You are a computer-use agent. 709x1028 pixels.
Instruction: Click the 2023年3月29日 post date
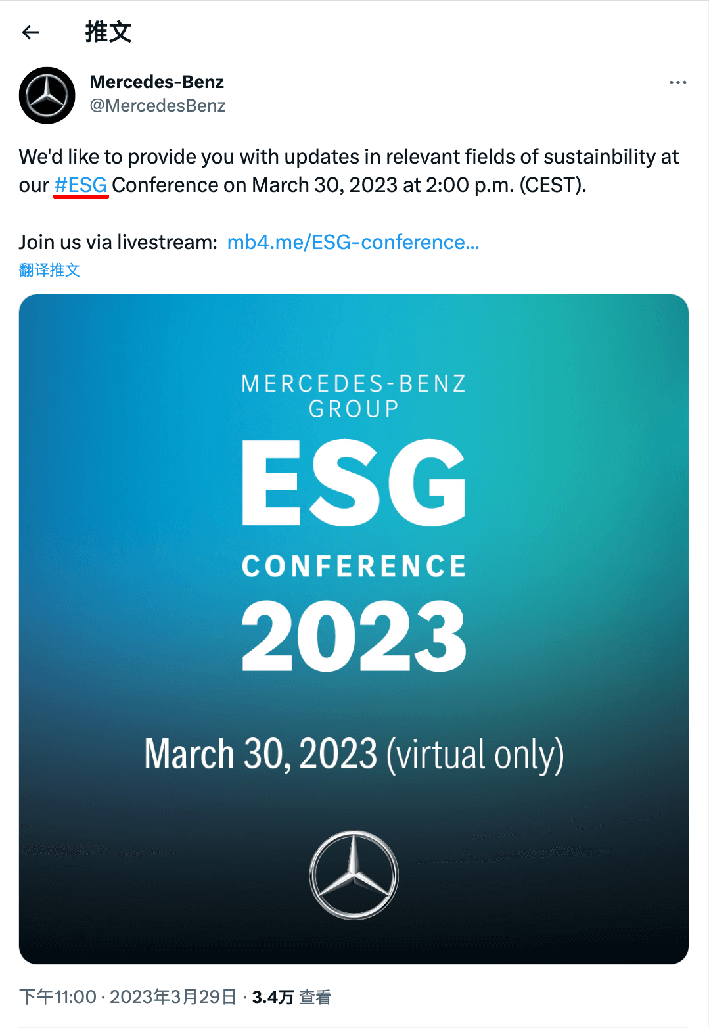(x=173, y=997)
